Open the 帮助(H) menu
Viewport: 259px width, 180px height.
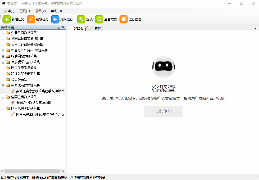[56, 11]
